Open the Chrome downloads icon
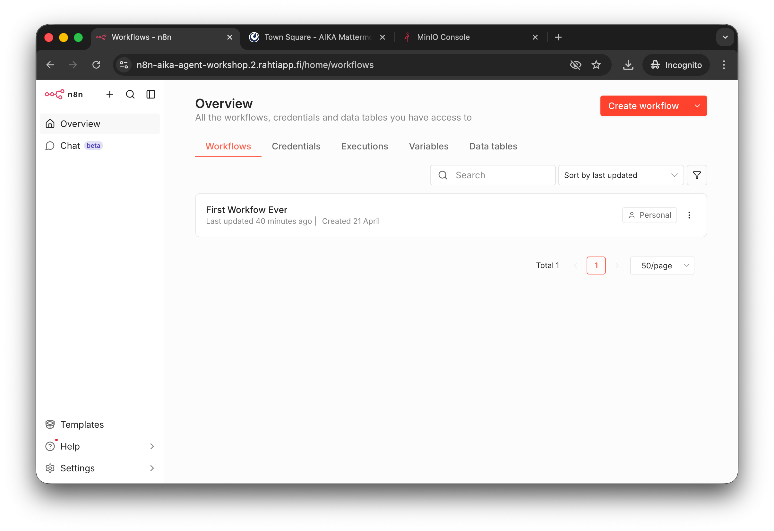Viewport: 774px width, 531px height. coord(628,65)
